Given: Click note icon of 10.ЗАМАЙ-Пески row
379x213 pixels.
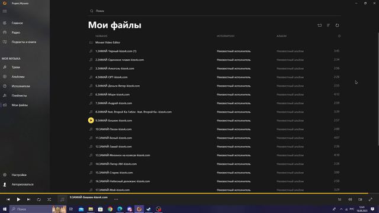Looking at the screenshot, I should pyautogui.click(x=91, y=129).
